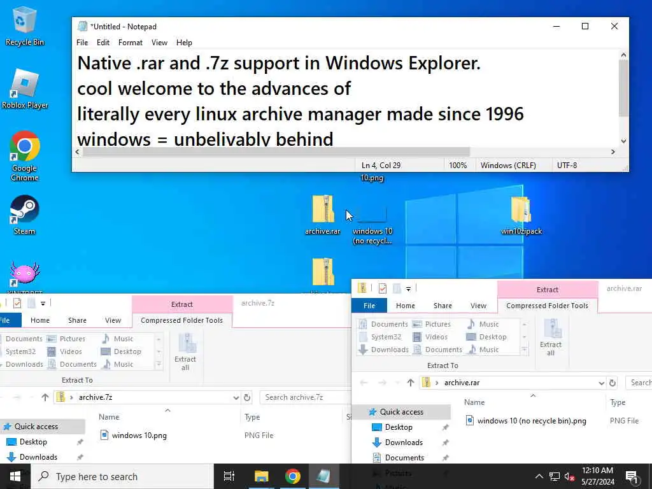Select Quick access in archive.rar navigation pane
652x489 pixels.
click(401, 412)
